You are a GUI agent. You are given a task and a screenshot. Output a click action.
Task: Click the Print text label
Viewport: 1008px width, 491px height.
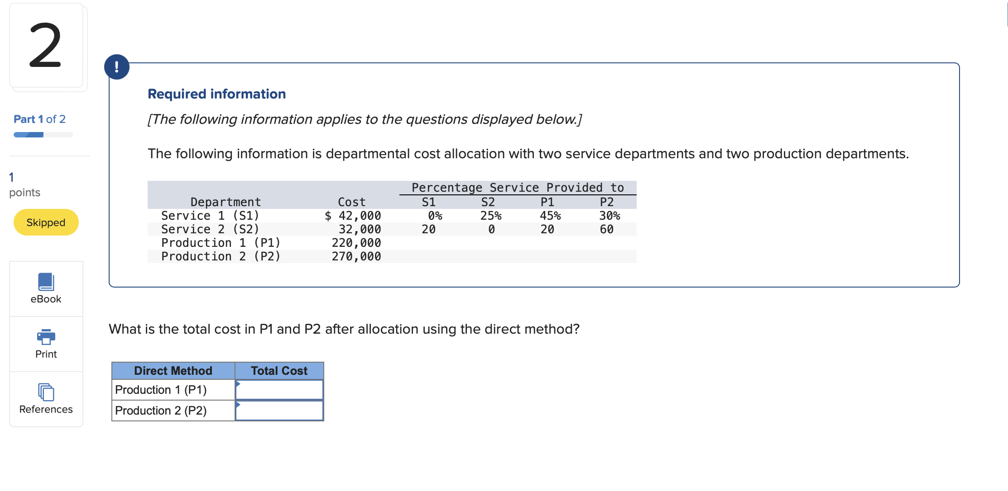click(x=46, y=354)
